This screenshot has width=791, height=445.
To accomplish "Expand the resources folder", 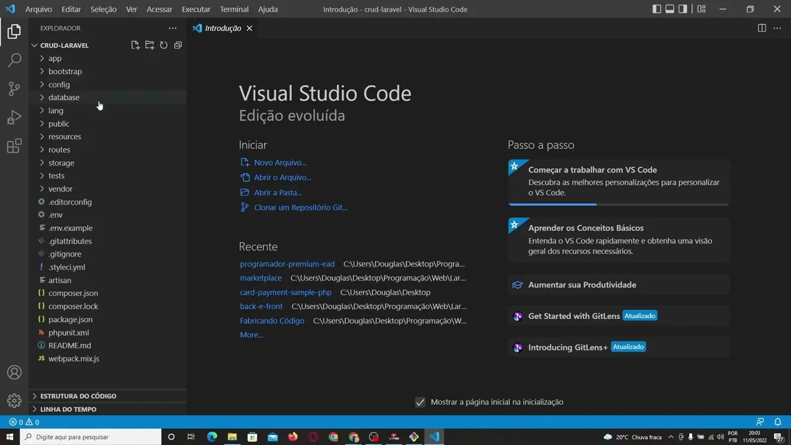I will point(108,137).
